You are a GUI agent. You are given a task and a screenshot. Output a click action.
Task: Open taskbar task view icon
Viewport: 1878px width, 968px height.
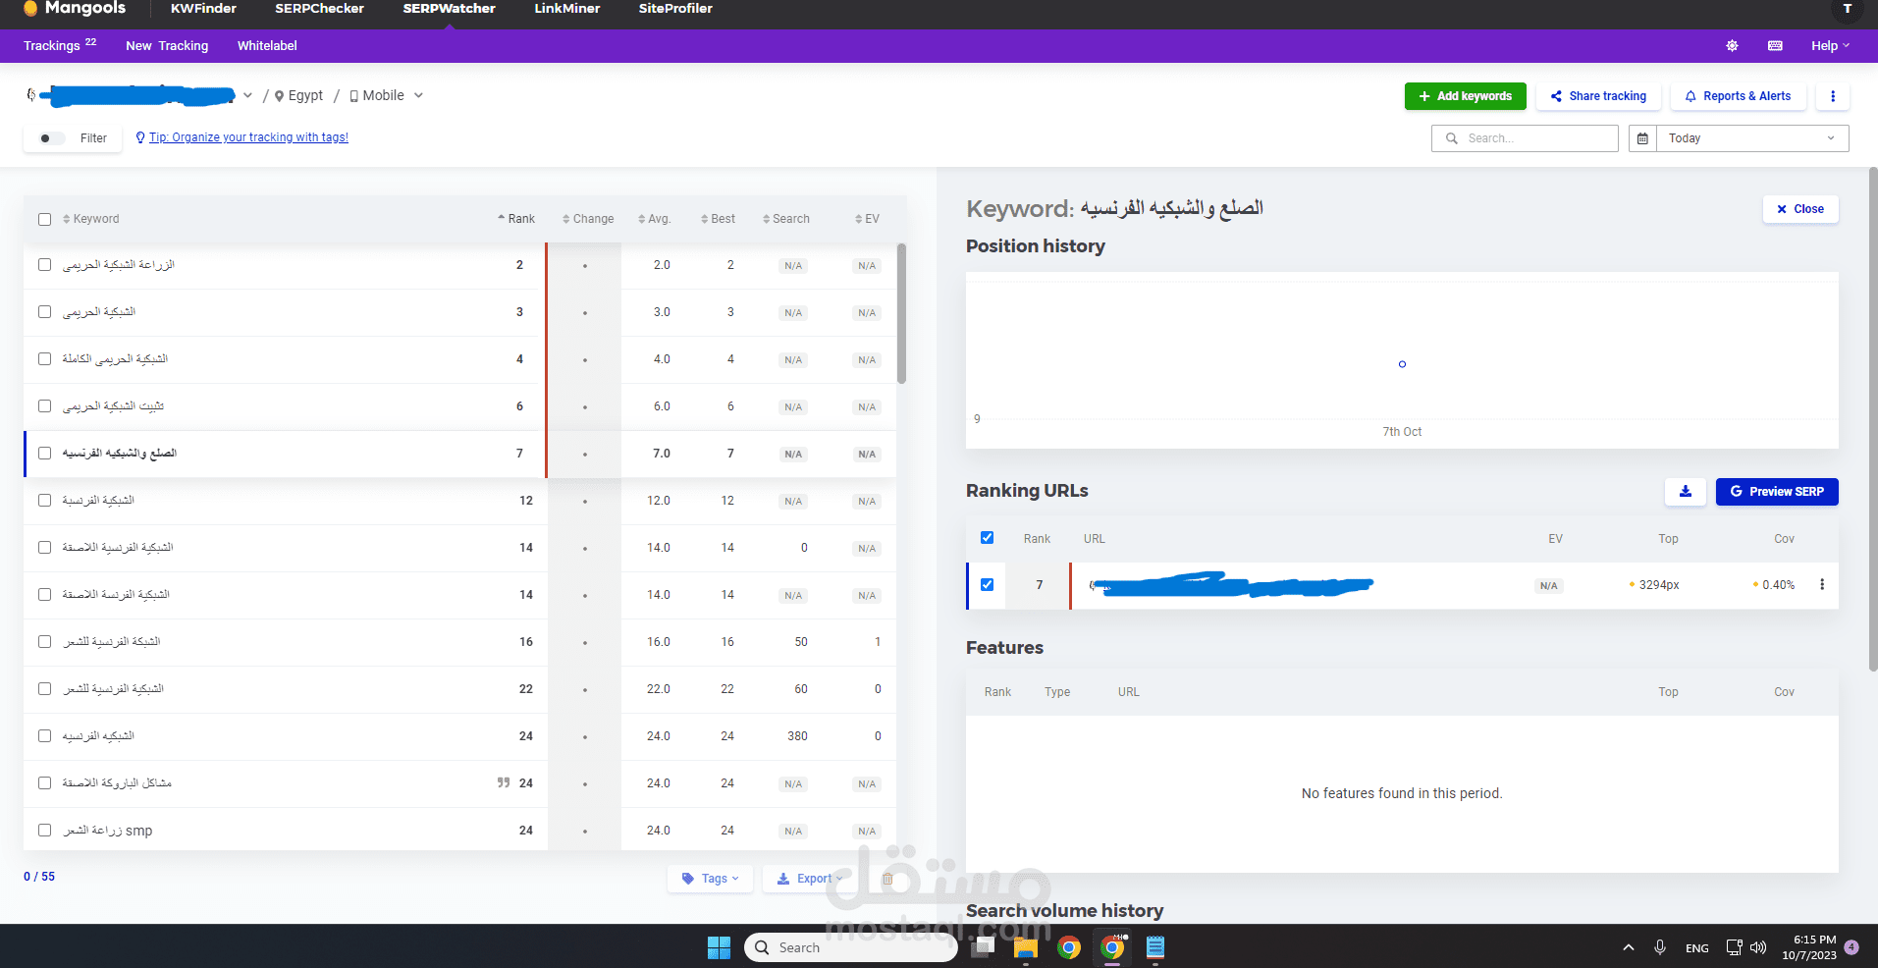click(983, 947)
